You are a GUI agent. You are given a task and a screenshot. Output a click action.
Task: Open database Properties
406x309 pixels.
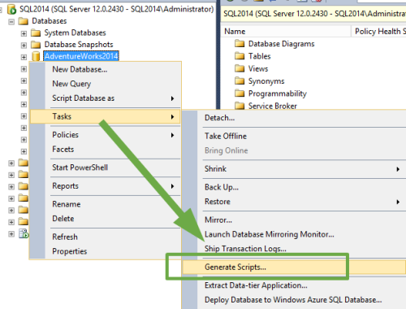[x=105, y=251]
